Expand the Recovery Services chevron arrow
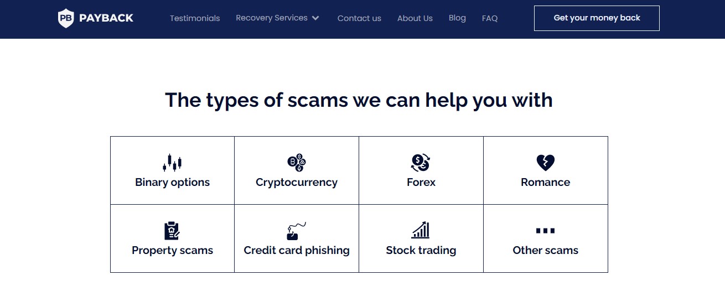The image size is (725, 301). [x=315, y=18]
